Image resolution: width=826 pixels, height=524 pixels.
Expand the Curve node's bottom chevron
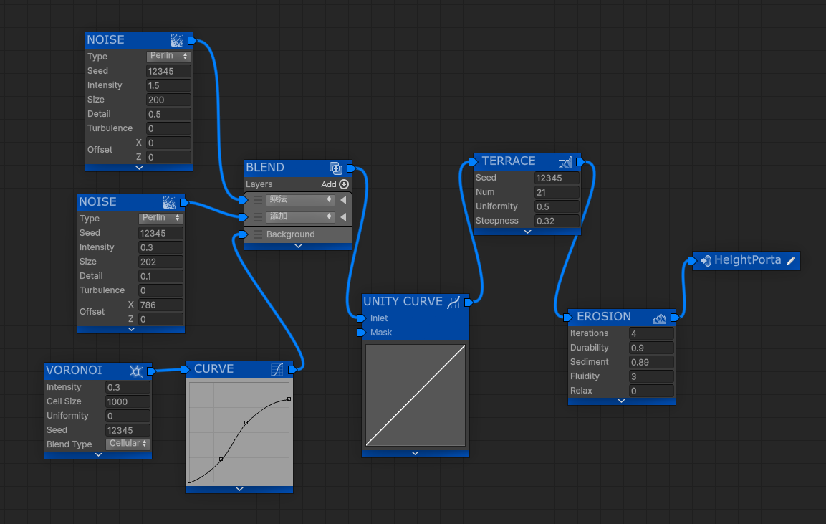240,489
